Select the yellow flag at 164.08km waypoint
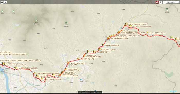This screenshot has height=94, width=180. point(147,32)
